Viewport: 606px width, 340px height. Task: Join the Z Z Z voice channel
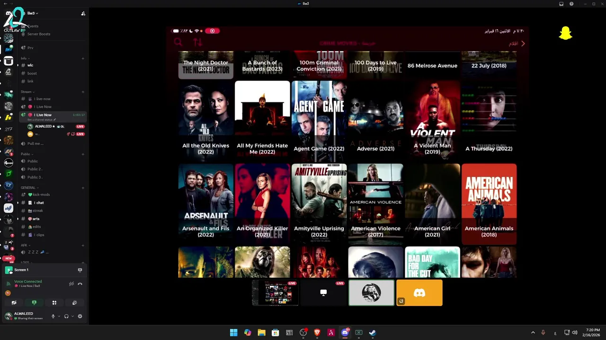tap(38, 252)
